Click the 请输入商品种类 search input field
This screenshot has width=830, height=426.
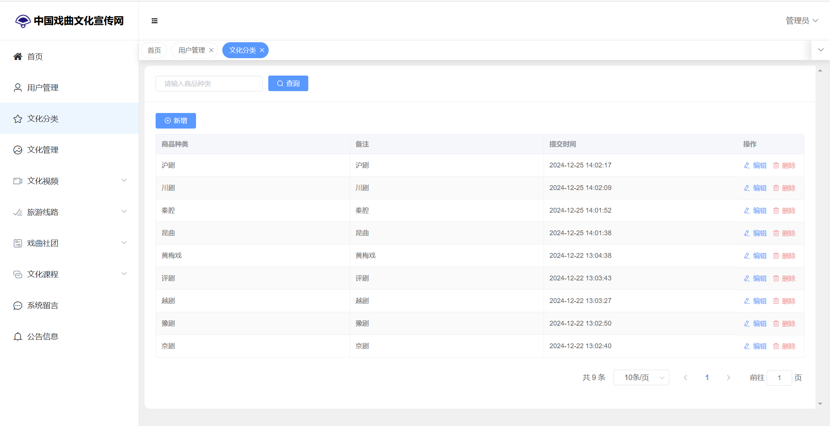click(209, 84)
